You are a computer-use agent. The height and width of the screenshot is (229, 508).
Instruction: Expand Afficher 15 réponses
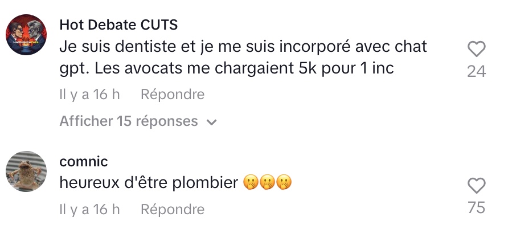[x=138, y=121]
